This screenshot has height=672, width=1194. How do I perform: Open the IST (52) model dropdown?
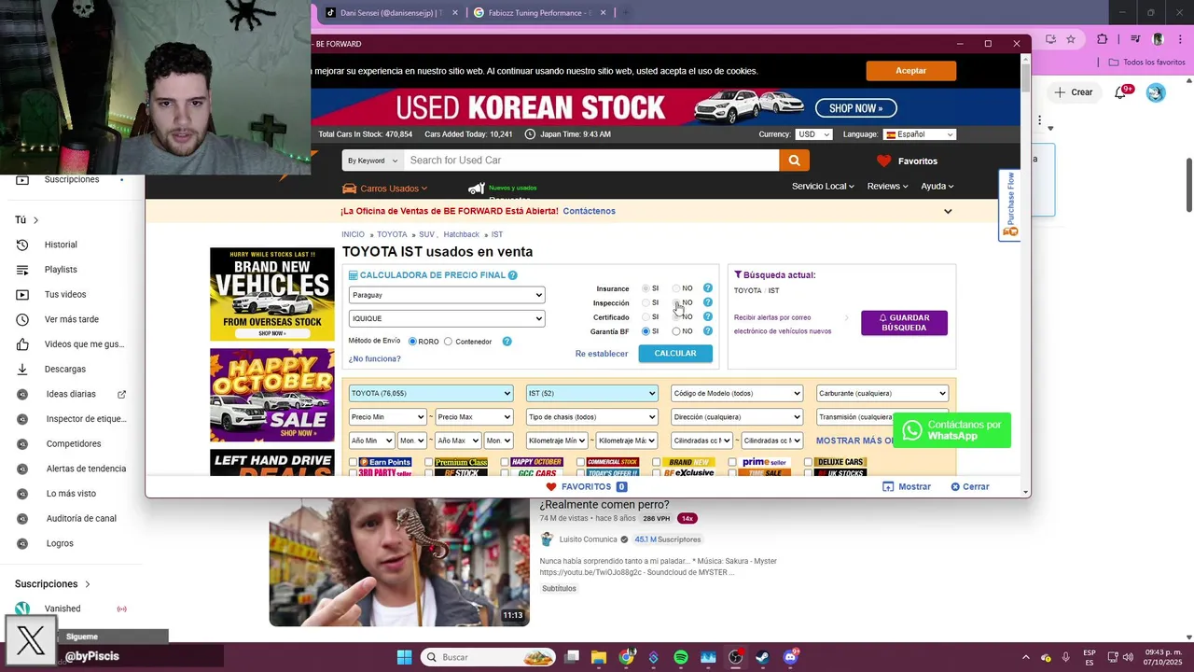[592, 393]
